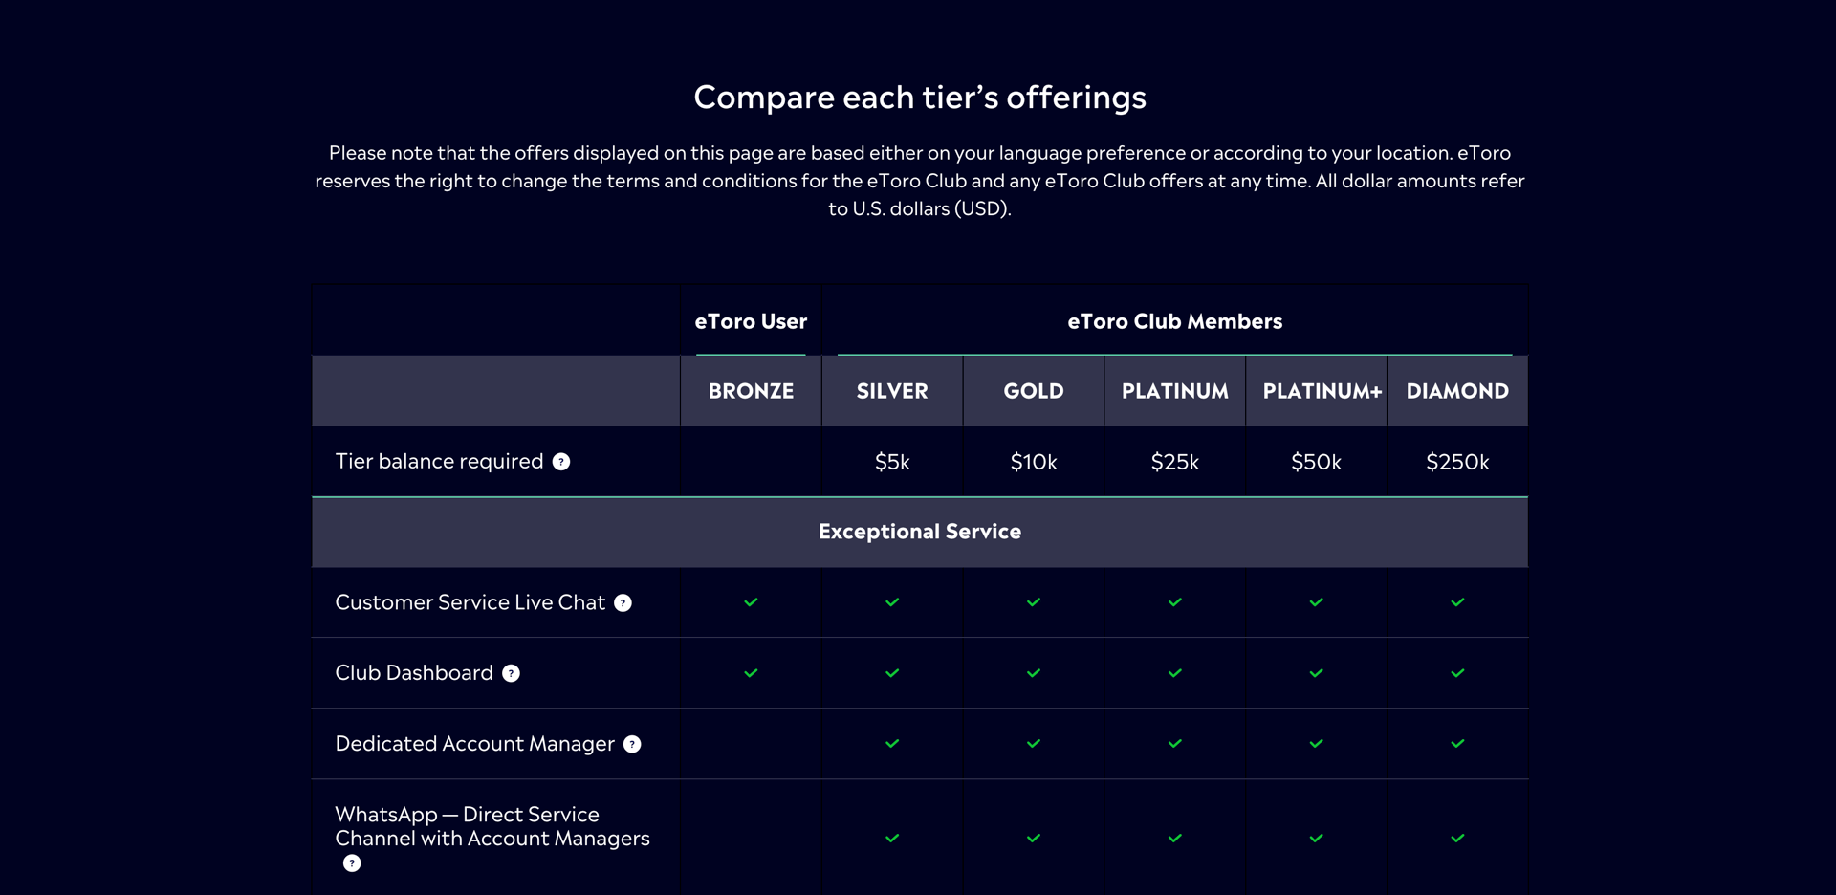Click the Gold checkmark for WhatsApp Direct Service Channel
The image size is (1836, 895).
1034,839
